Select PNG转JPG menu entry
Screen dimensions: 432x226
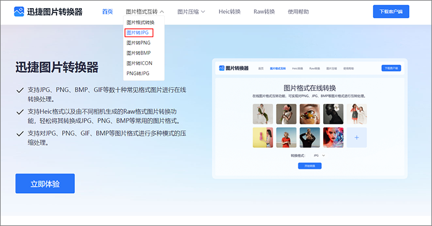tap(138, 73)
